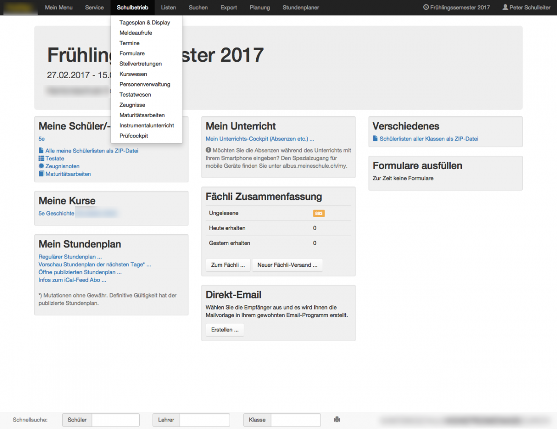Click the badge icon next to Zeugnisnoten
This screenshot has height=429, width=557.
tap(41, 166)
